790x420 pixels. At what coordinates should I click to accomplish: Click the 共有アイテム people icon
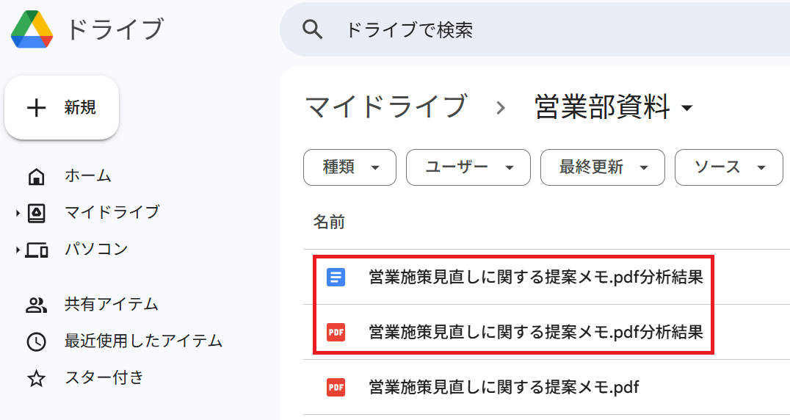tap(36, 305)
